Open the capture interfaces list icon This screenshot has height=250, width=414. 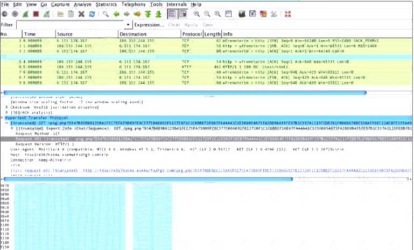[5, 14]
